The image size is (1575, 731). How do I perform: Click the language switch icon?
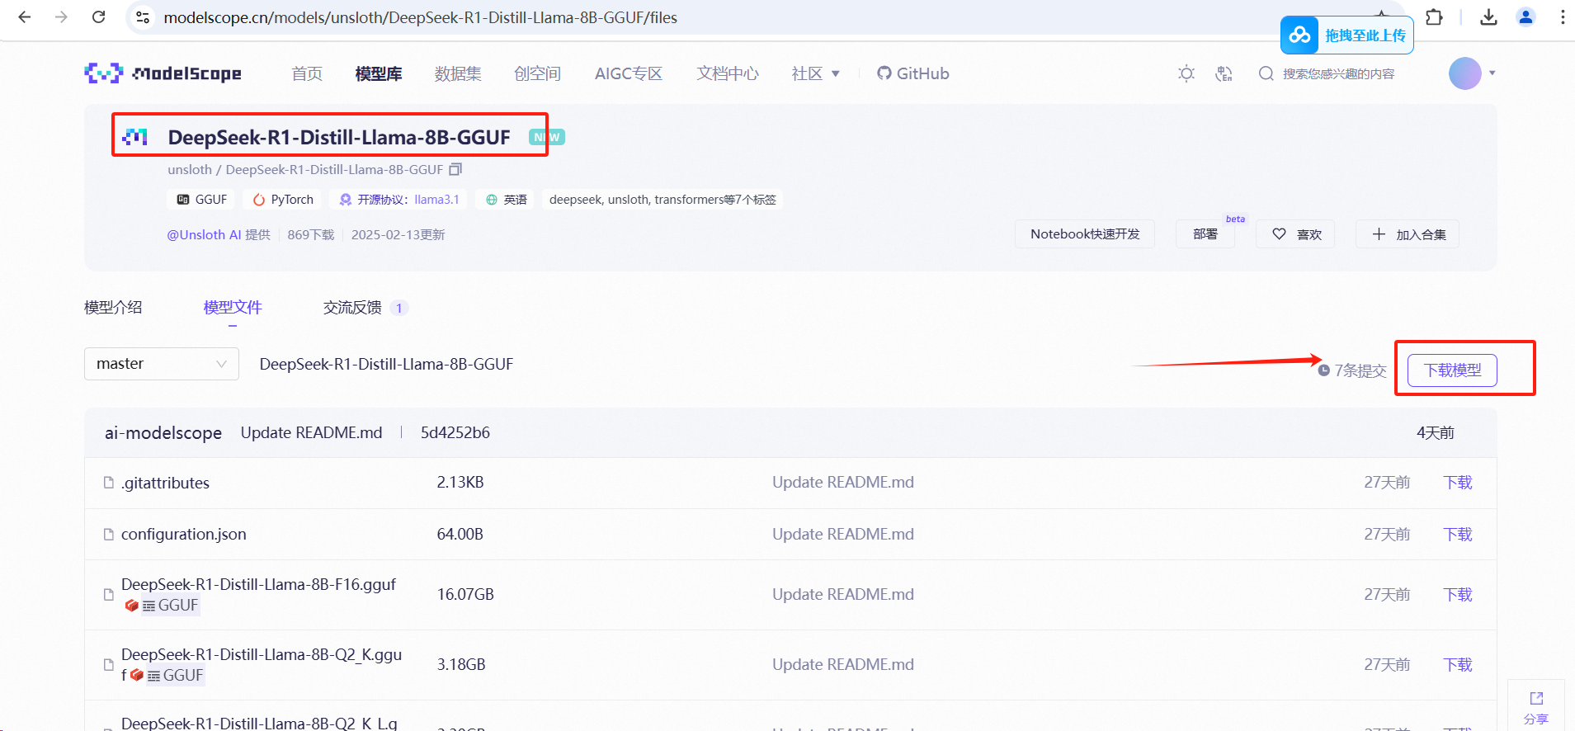pyautogui.click(x=1224, y=73)
